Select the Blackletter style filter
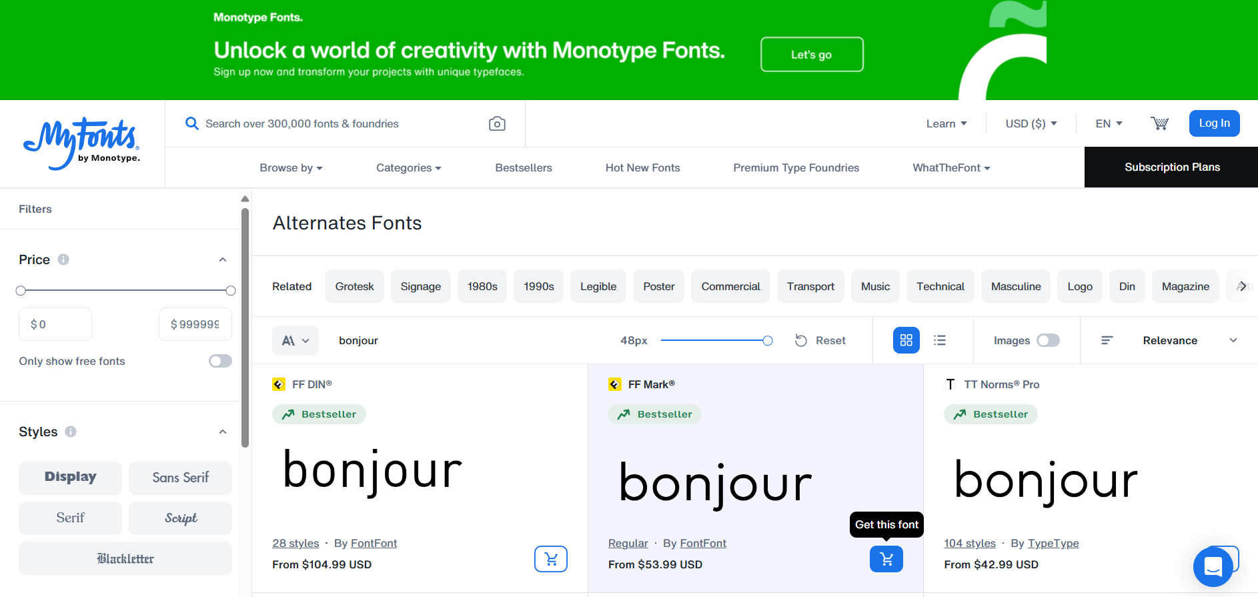1258x597 pixels. tap(125, 558)
